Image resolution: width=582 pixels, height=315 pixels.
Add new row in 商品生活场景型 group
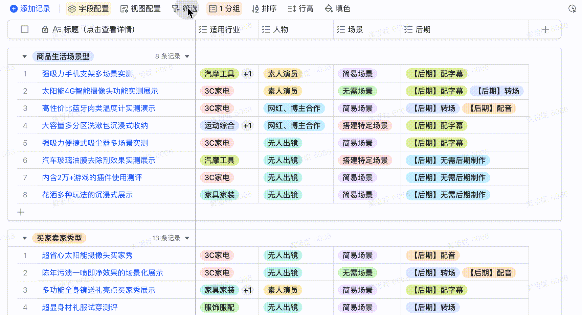pyautogui.click(x=21, y=212)
